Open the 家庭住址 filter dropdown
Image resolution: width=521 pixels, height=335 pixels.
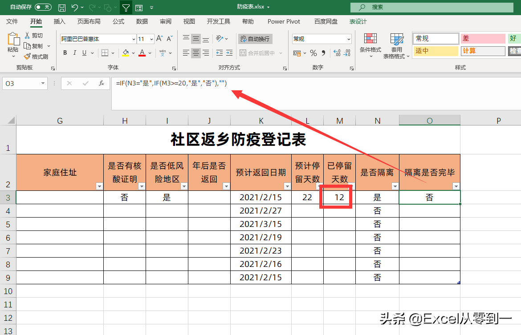[99, 186]
